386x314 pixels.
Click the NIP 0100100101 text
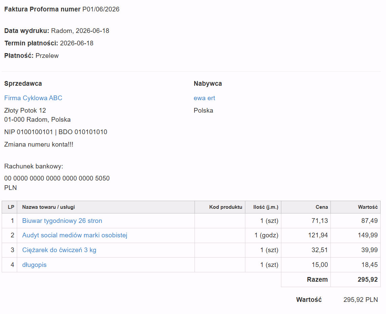29,132
